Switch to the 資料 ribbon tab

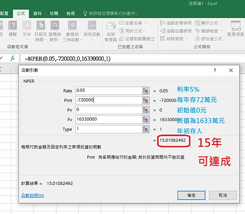point(37,14)
